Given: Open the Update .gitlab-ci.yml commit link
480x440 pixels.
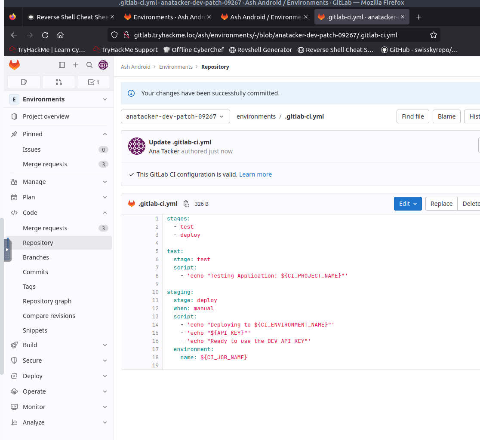Looking at the screenshot, I should [x=180, y=142].
